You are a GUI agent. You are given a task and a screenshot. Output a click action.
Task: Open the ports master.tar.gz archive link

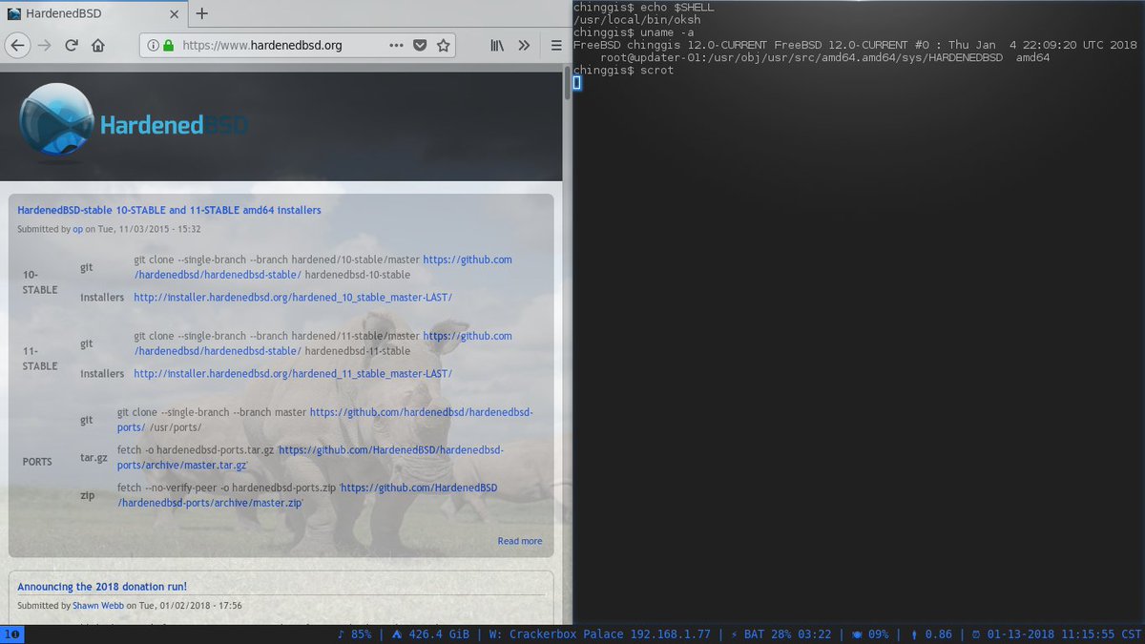click(310, 457)
